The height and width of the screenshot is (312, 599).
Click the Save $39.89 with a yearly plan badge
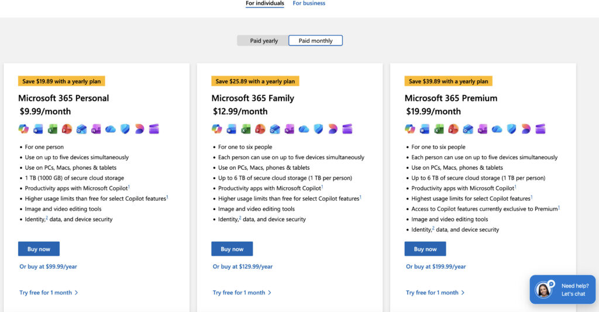point(449,81)
